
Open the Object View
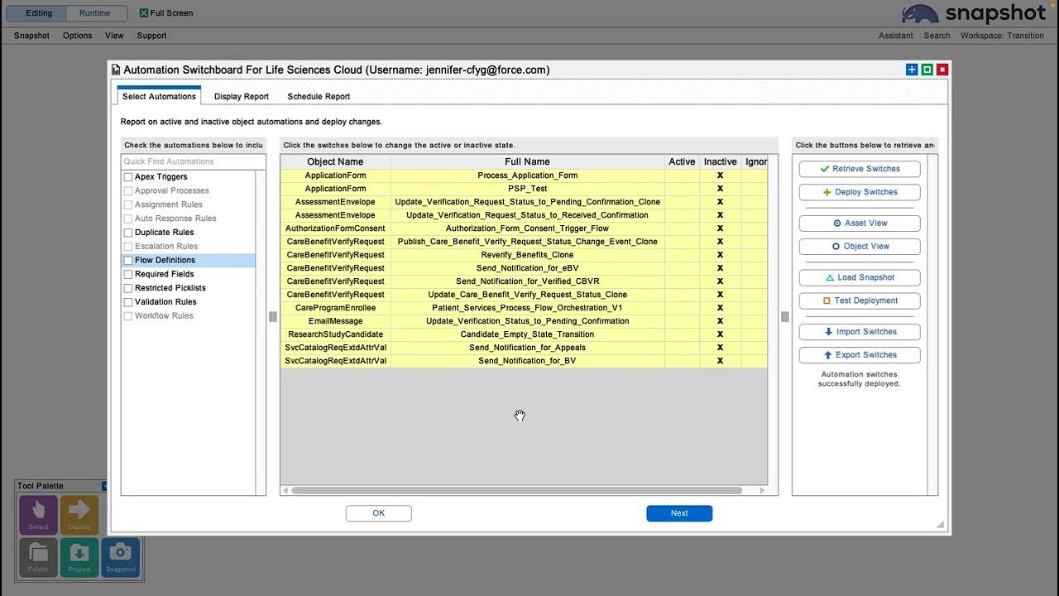[x=860, y=247]
